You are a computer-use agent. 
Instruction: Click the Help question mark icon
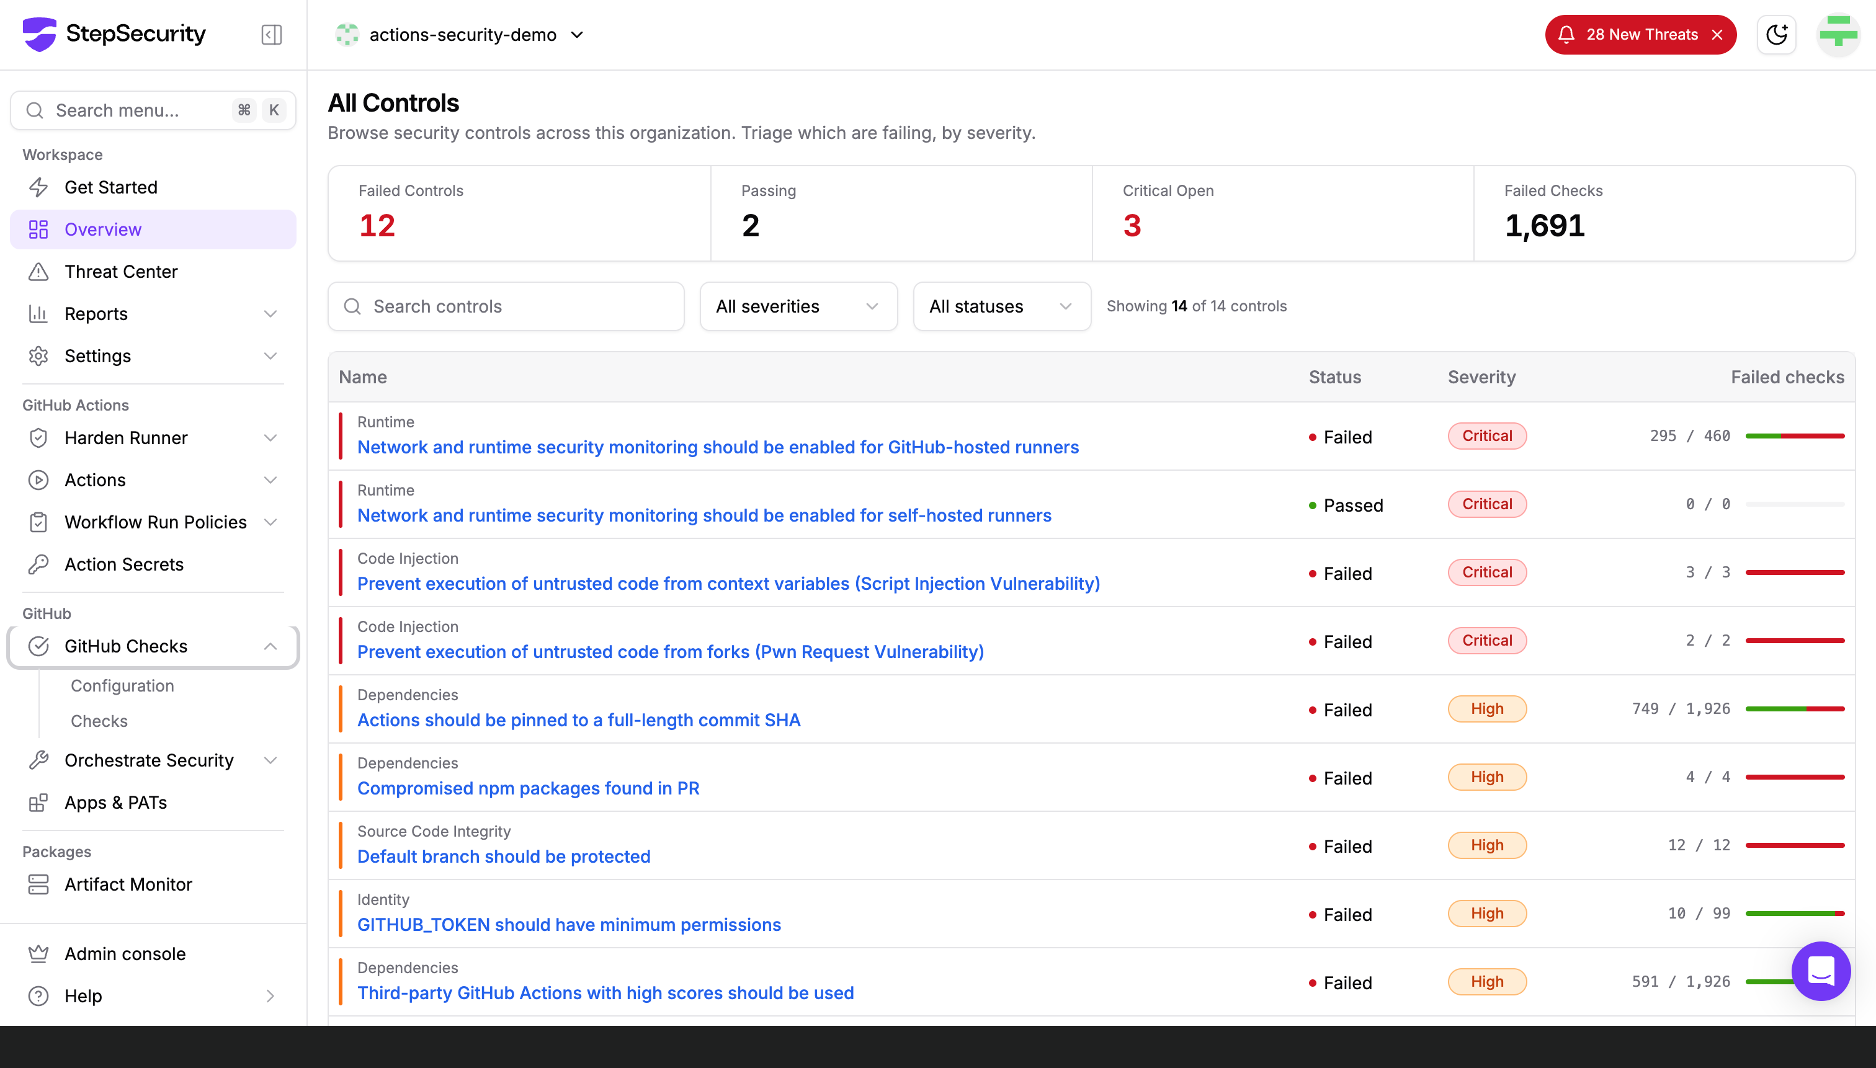coord(38,996)
